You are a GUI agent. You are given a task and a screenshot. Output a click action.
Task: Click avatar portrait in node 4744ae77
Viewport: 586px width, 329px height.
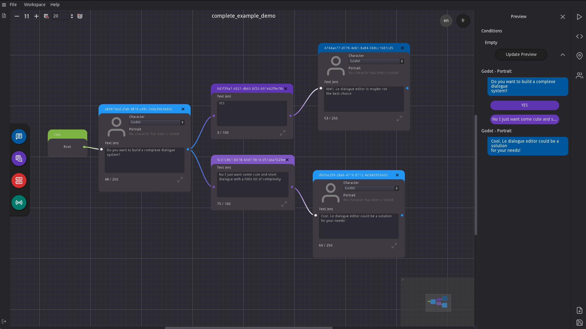336,66
